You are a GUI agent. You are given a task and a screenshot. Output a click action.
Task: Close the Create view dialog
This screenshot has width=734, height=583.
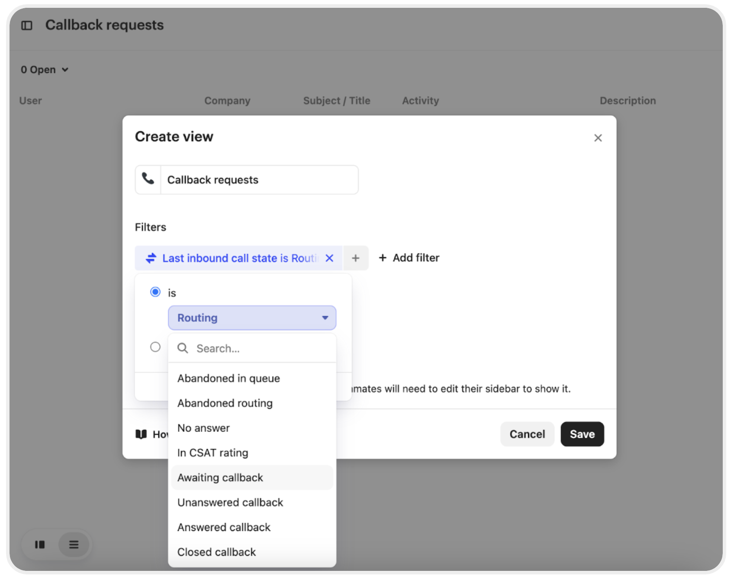coord(598,138)
